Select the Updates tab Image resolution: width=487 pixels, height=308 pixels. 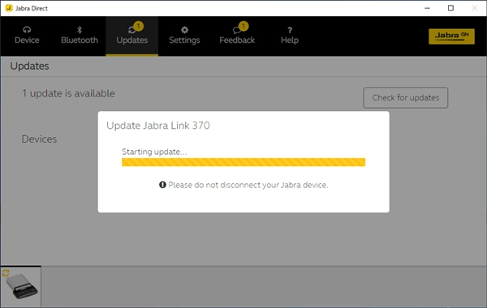[132, 36]
